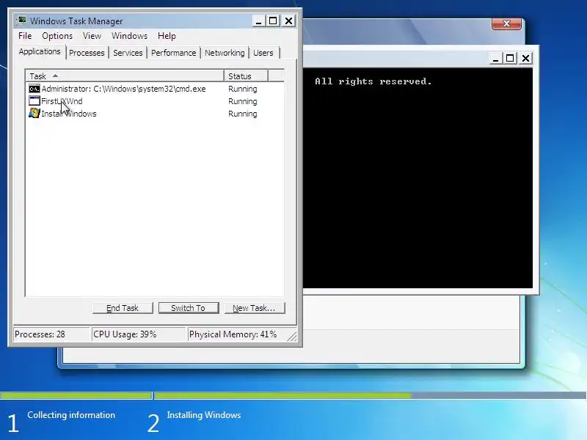Open the Windows menu
Viewport: 587px width, 440px height.
pyautogui.click(x=130, y=36)
